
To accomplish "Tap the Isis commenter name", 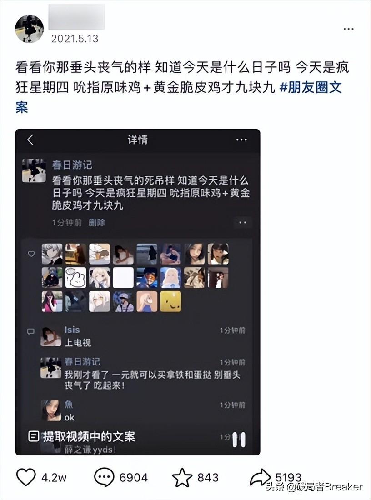I will point(72,330).
